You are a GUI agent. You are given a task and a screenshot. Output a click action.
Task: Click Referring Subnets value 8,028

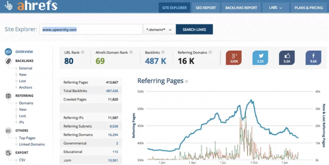click(114, 126)
